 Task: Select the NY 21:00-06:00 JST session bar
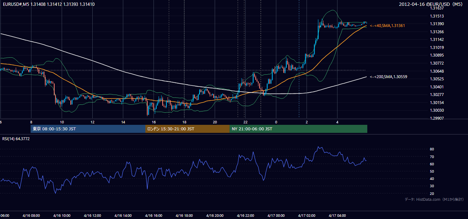coord(298,129)
